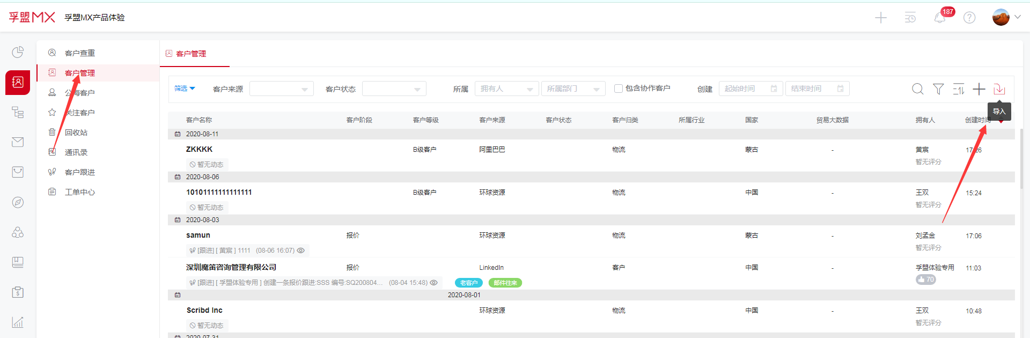Click the help question mark icon
This screenshot has height=338, width=1030.
click(x=969, y=18)
